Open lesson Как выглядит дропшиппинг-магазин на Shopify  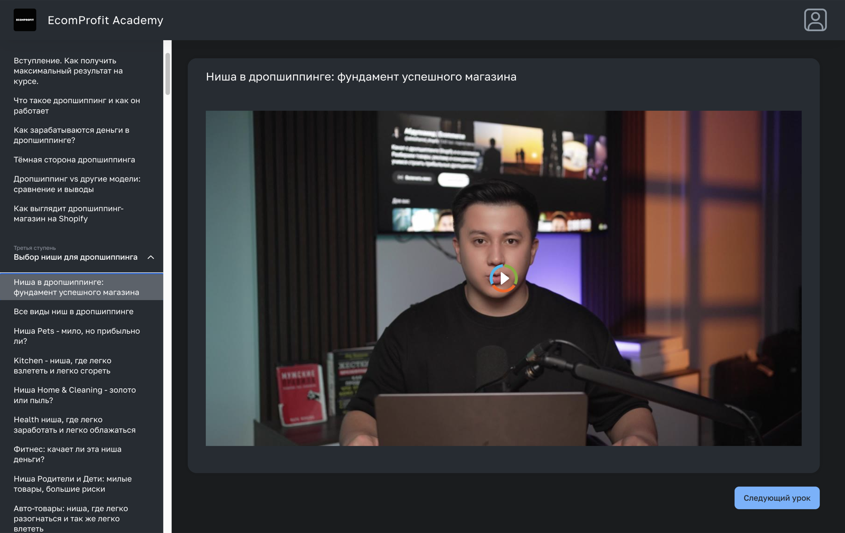pos(81,213)
